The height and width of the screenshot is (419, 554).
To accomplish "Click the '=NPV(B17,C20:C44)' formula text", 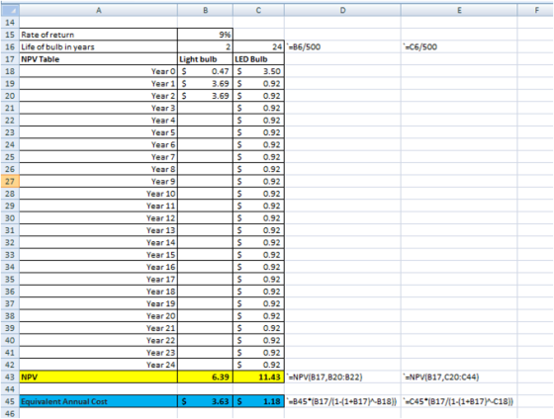I will coord(441,377).
